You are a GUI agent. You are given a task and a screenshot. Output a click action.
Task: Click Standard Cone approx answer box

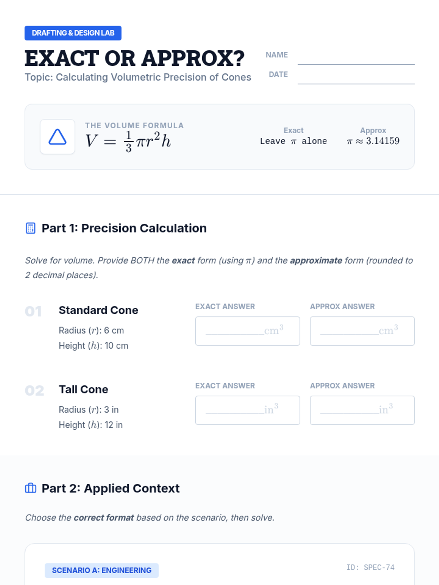click(x=362, y=331)
